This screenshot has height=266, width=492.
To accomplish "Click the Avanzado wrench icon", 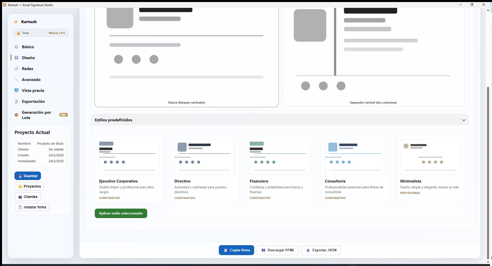I will [17, 80].
